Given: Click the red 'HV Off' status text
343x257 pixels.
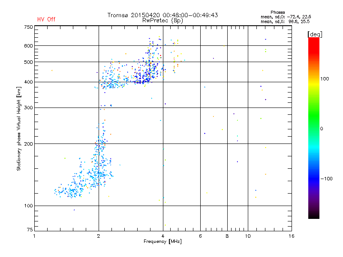Looking at the screenshot, I should click(x=46, y=19).
